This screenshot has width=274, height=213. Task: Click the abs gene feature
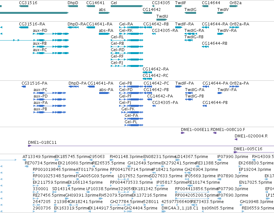[x=104, y=13]
